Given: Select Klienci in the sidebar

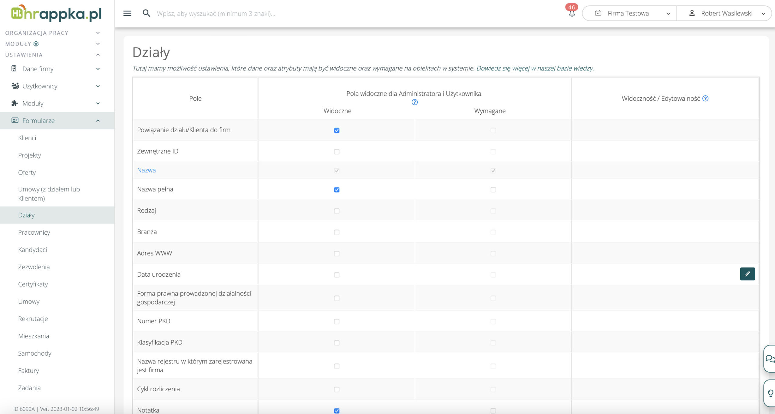Looking at the screenshot, I should point(27,138).
